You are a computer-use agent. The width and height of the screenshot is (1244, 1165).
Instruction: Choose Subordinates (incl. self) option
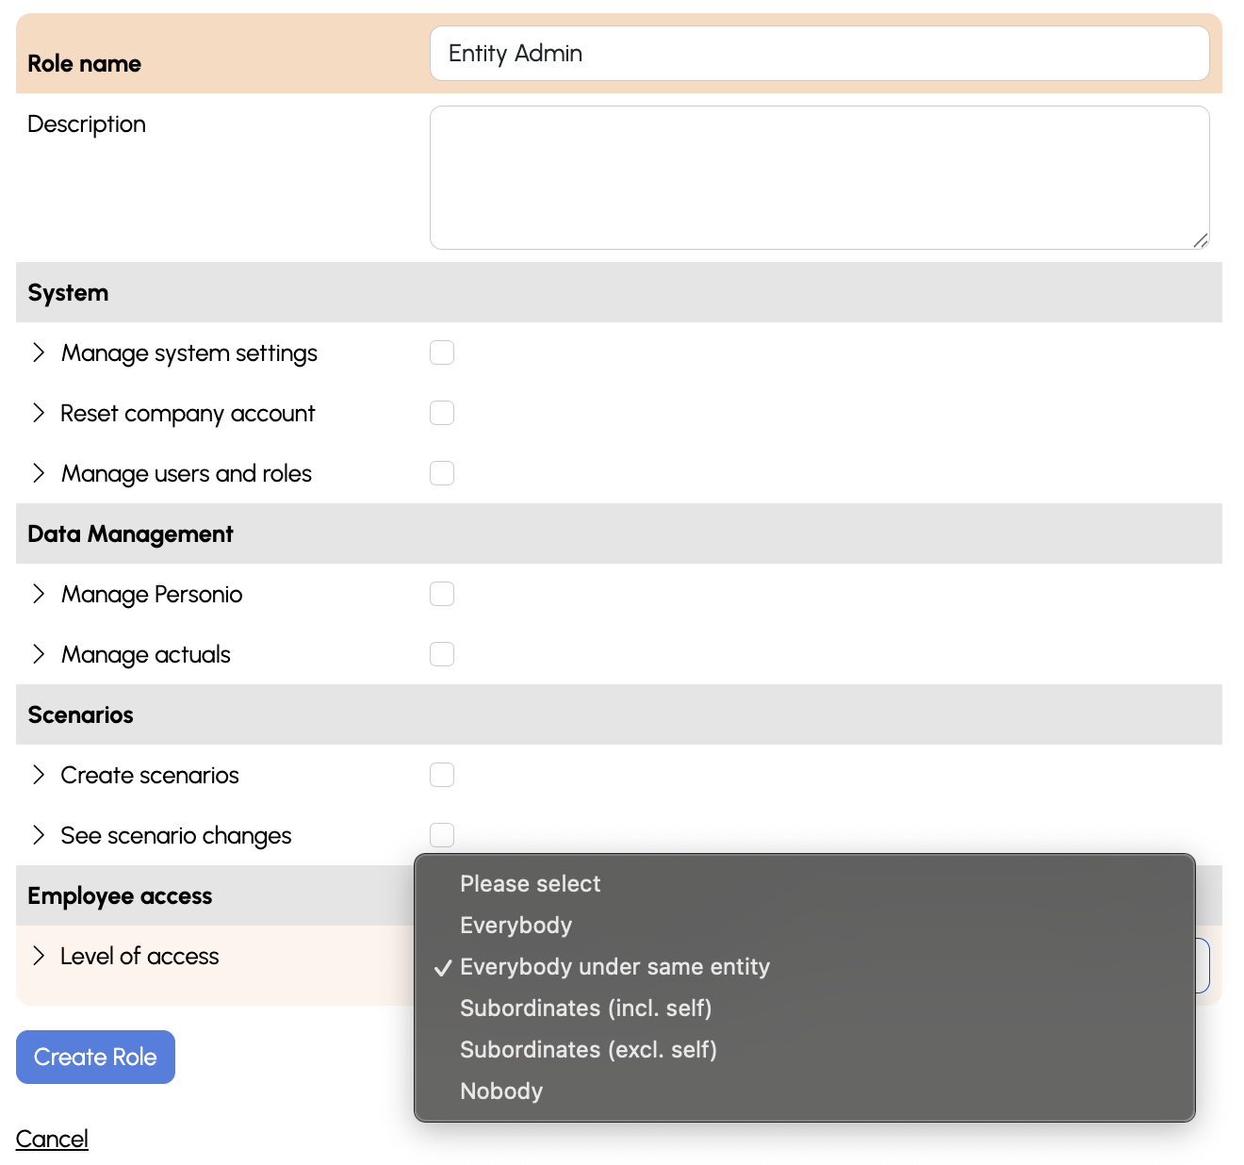[805, 1009]
